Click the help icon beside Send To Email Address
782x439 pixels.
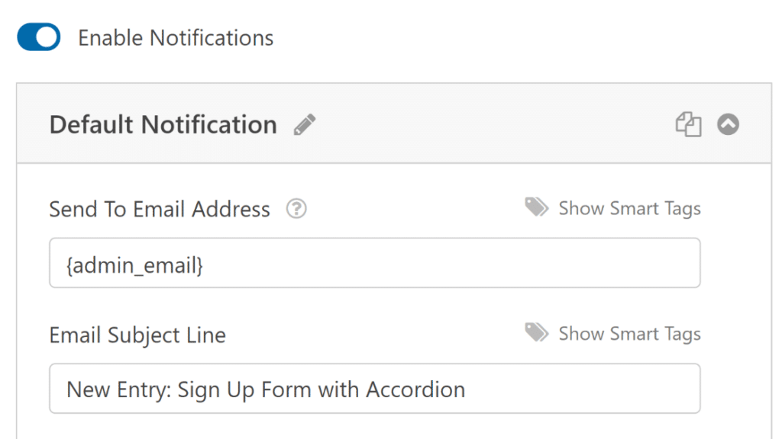click(296, 208)
